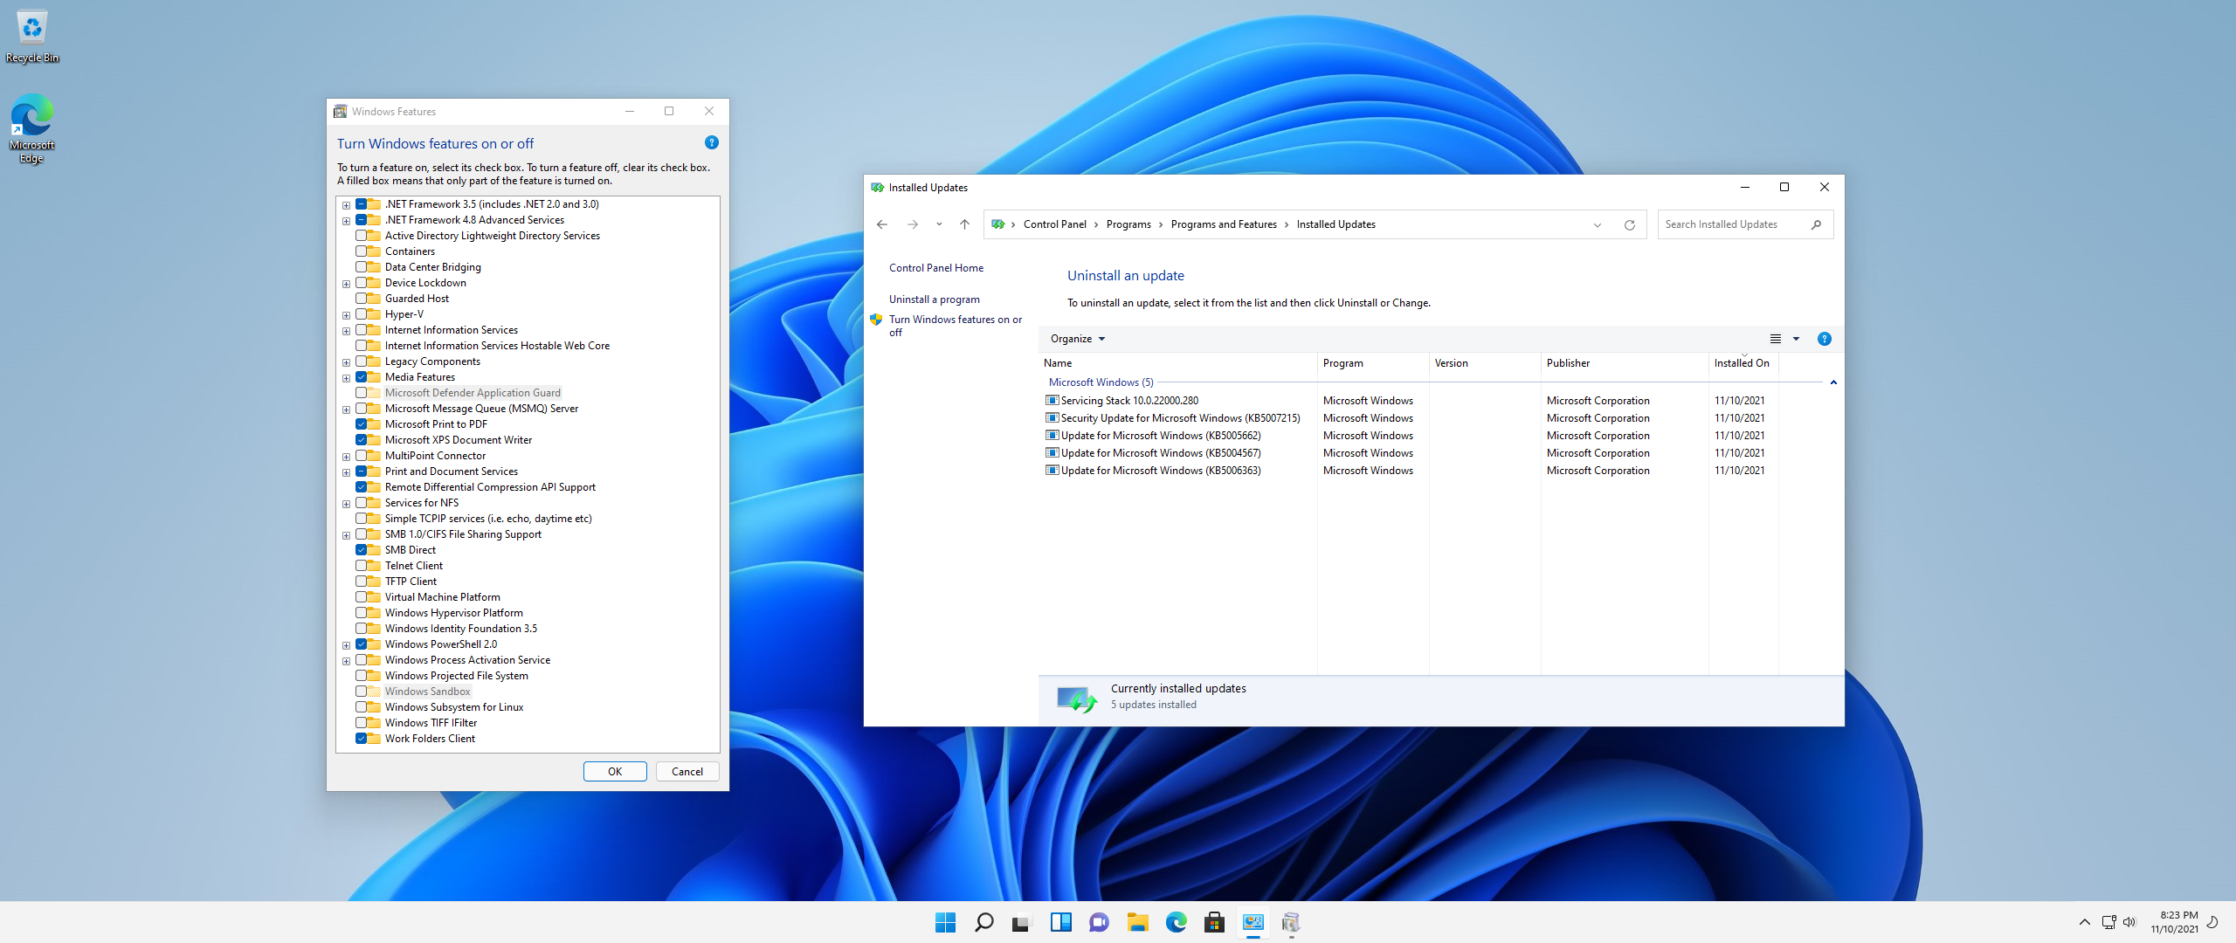2236x943 pixels.
Task: Open Microsoft Store from the taskbar
Action: (1214, 922)
